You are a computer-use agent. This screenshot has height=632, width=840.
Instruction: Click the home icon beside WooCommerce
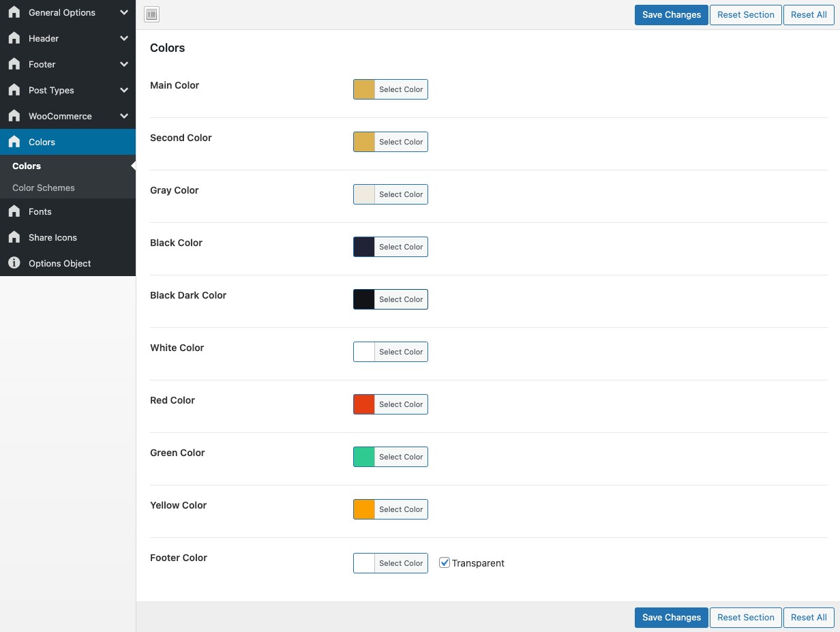pyautogui.click(x=14, y=116)
